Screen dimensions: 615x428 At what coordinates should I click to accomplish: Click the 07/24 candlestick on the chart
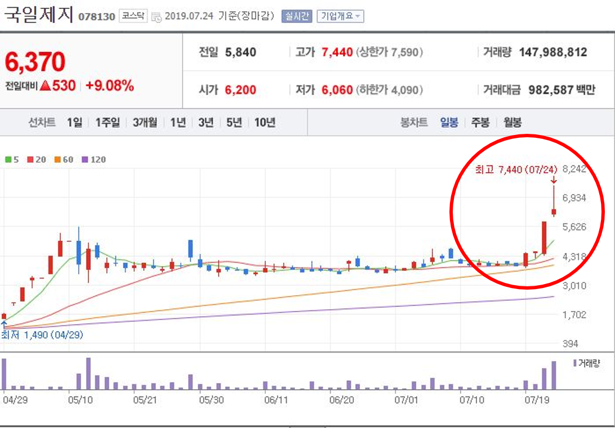(x=554, y=211)
